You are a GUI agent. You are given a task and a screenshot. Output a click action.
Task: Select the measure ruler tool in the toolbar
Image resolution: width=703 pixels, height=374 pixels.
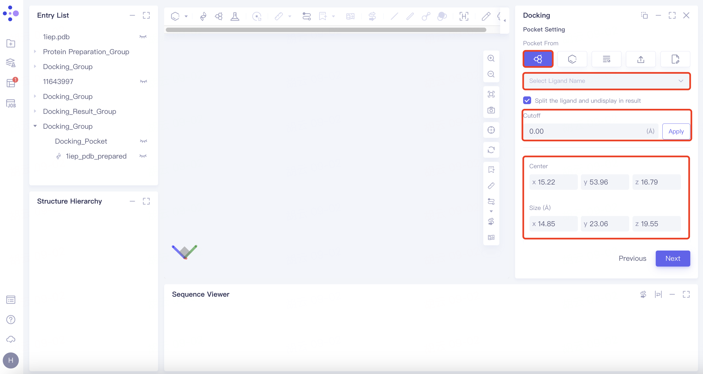click(x=279, y=16)
